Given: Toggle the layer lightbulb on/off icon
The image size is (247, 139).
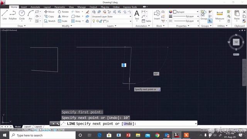Looking at the screenshot, I should pos(94,21).
